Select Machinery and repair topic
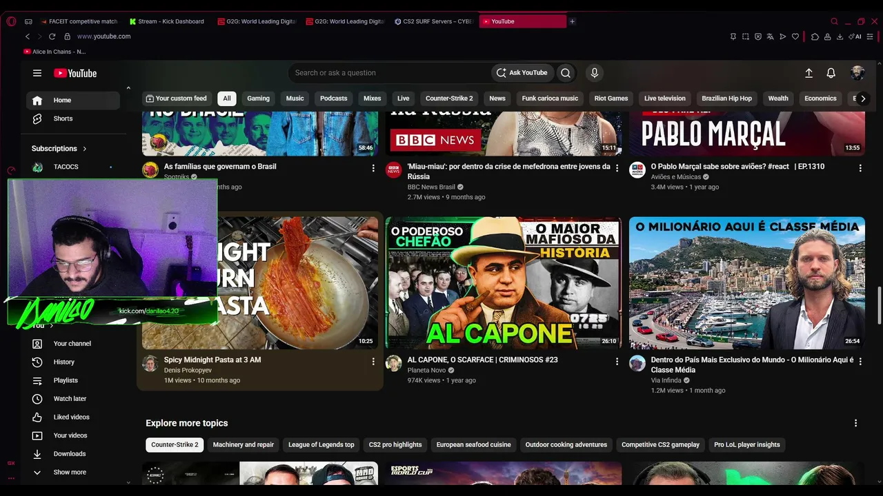The image size is (883, 496). tap(244, 445)
